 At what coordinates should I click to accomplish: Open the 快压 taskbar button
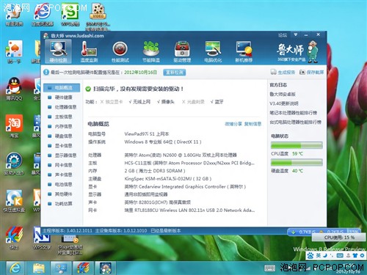click(x=83, y=268)
